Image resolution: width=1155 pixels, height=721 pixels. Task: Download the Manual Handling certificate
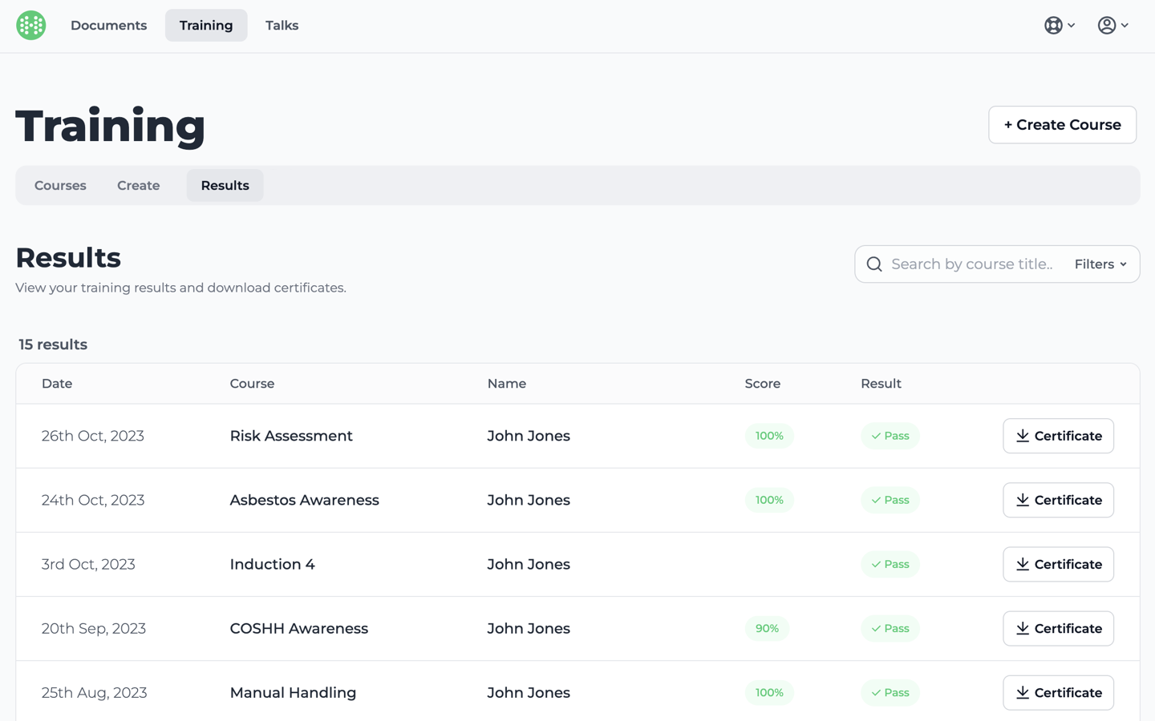point(1058,692)
